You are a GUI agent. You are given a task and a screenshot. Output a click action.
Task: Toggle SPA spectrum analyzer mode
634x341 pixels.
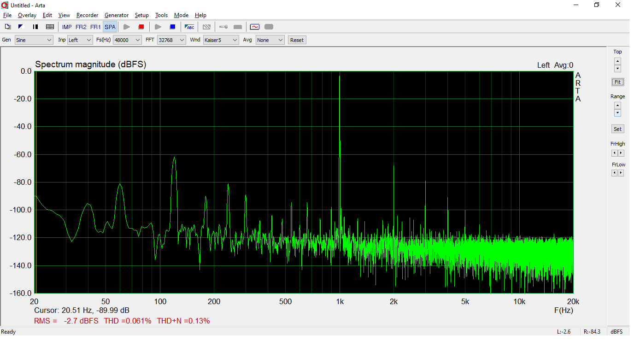pyautogui.click(x=110, y=27)
